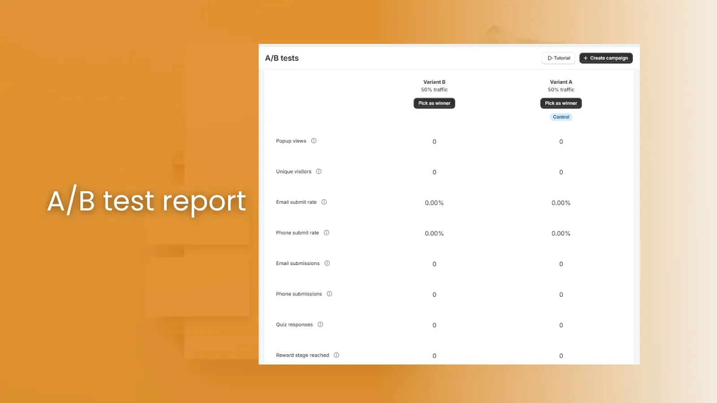The image size is (717, 403).
Task: Select the A/B tests page heading
Action: tap(282, 58)
